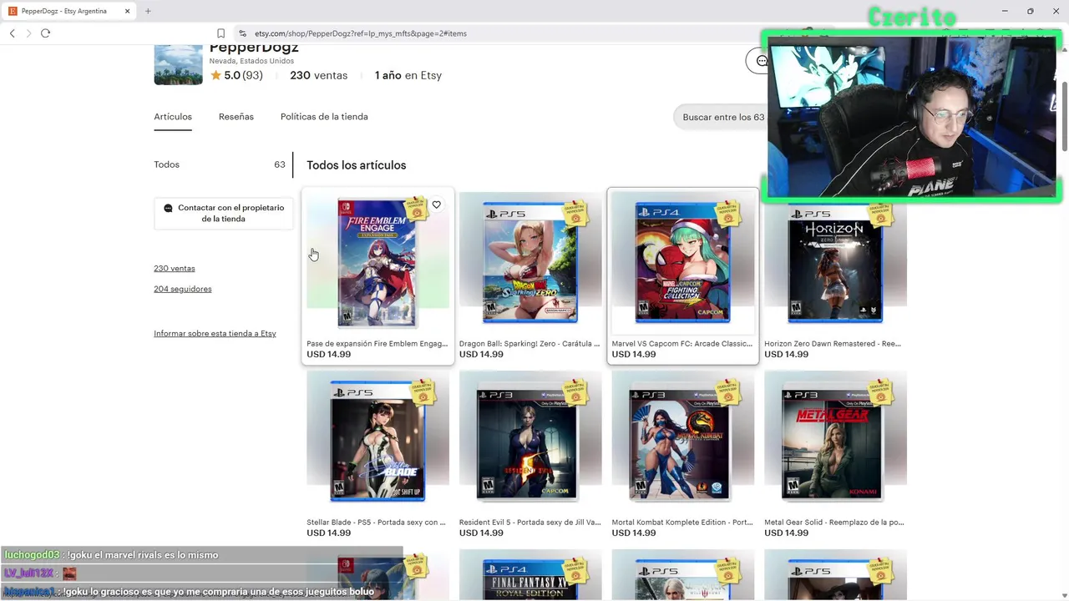Click Pase de expansión Fire Emblem title
This screenshot has width=1069, height=601.
377,343
